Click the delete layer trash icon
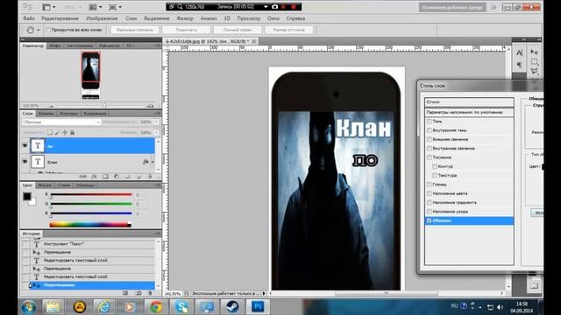This screenshot has width=561, height=315. click(x=150, y=177)
